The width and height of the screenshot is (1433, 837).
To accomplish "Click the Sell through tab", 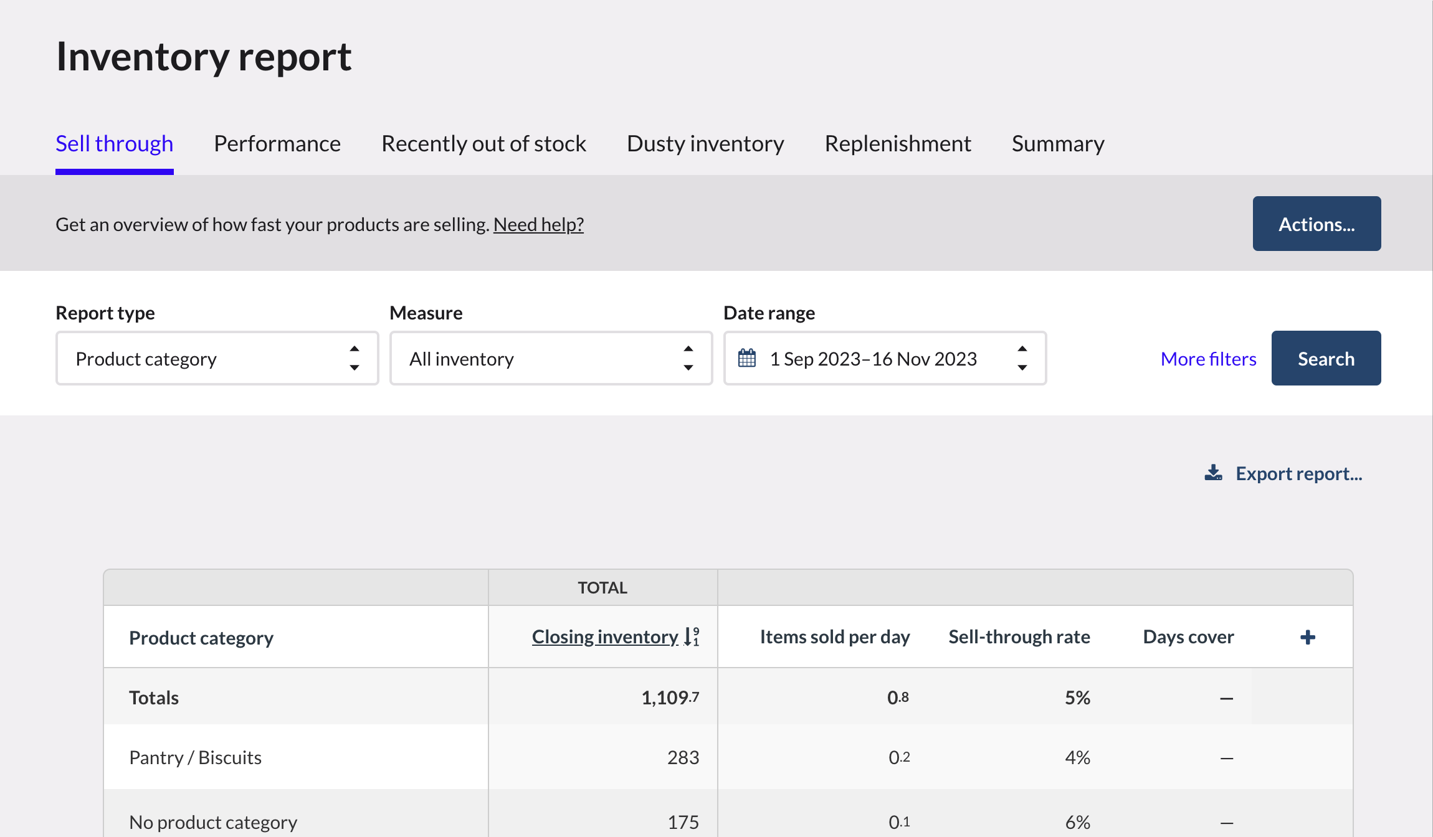I will click(115, 144).
